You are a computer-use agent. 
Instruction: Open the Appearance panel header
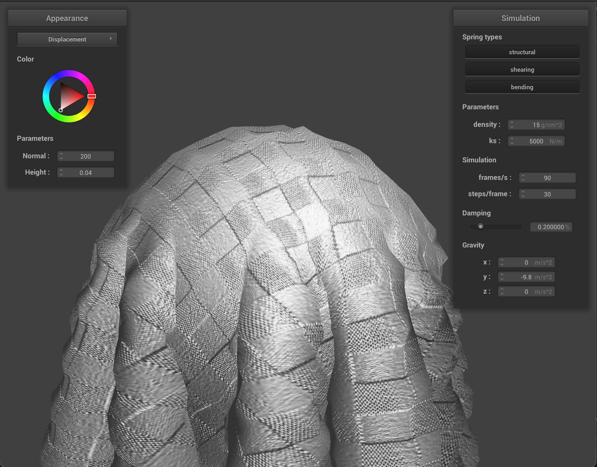[67, 18]
